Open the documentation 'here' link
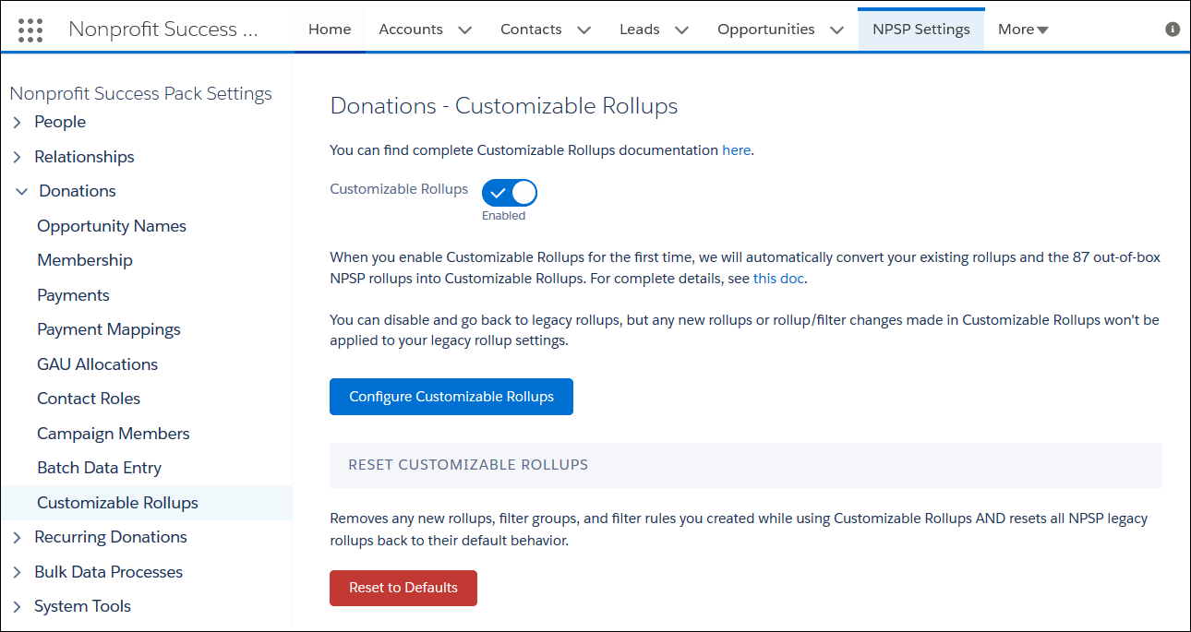This screenshot has width=1191, height=632. [737, 150]
